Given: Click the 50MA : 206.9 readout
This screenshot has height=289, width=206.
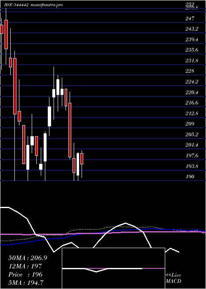Looking at the screenshot, I should coord(28,258).
